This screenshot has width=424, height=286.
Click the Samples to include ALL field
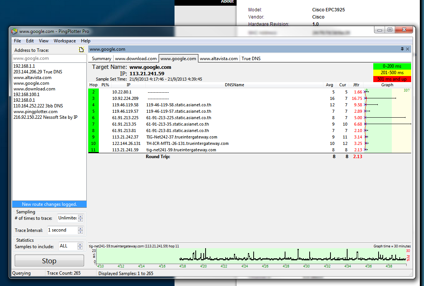coord(68,246)
